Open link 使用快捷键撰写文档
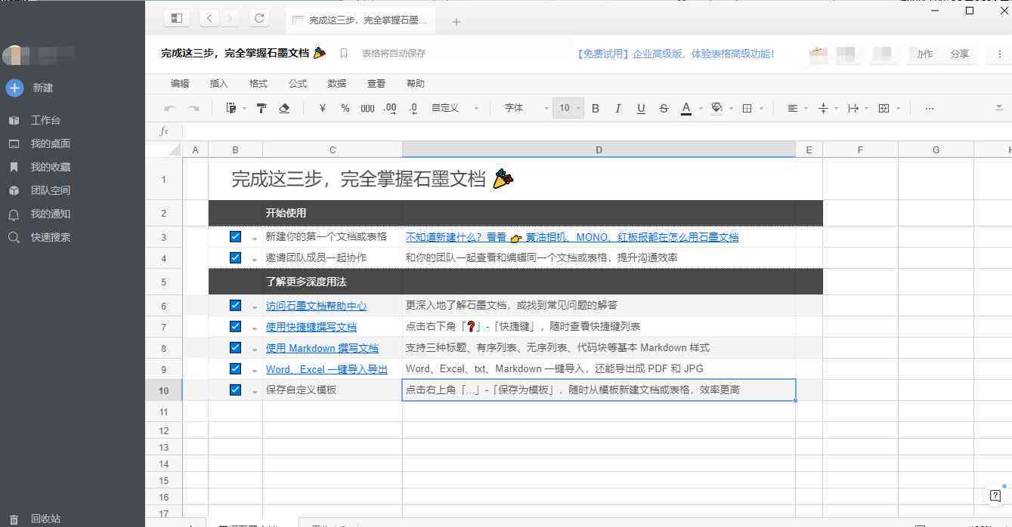The width and height of the screenshot is (1012, 527). [311, 327]
